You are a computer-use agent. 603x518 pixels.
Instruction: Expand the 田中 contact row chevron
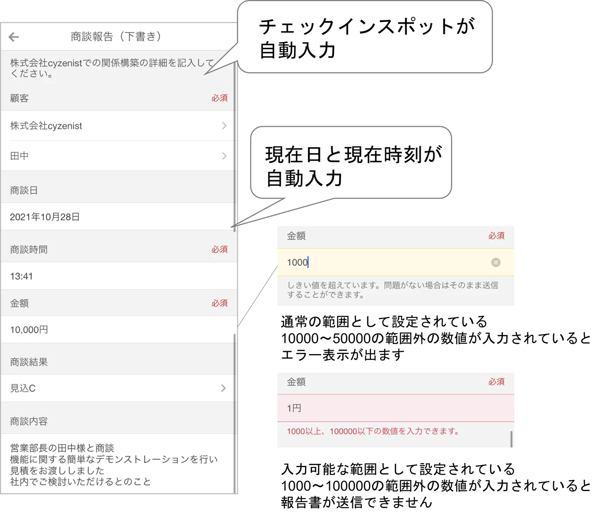click(x=224, y=156)
